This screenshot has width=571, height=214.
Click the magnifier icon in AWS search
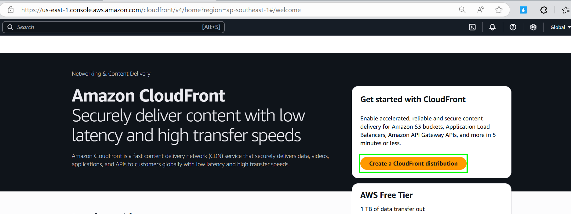click(x=10, y=27)
